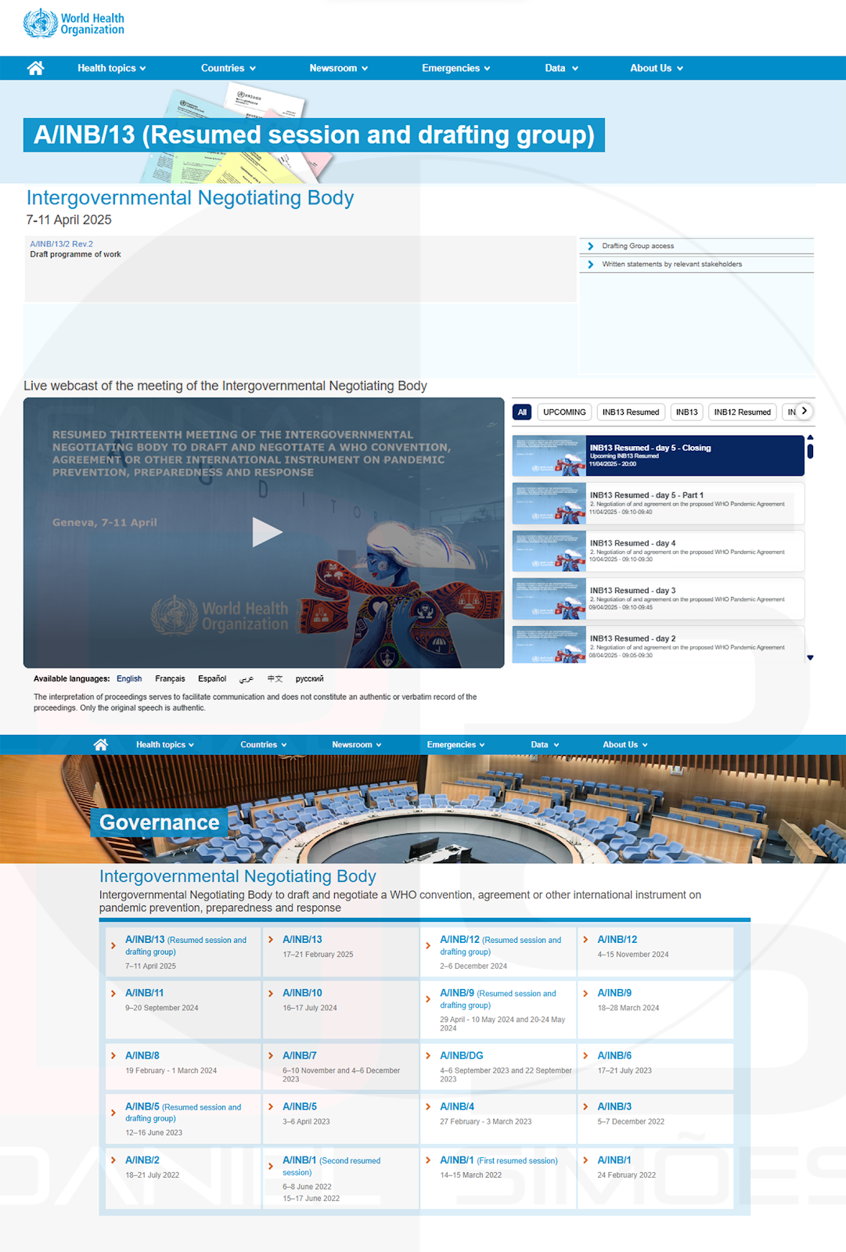
Task: Click the webcast list scroll down arrow
Action: coord(810,657)
